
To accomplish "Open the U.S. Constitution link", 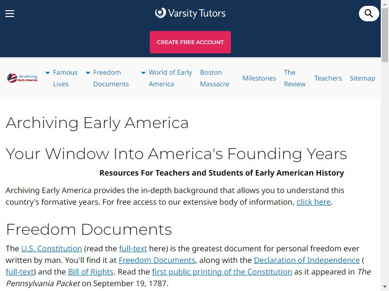I will (x=52, y=248).
